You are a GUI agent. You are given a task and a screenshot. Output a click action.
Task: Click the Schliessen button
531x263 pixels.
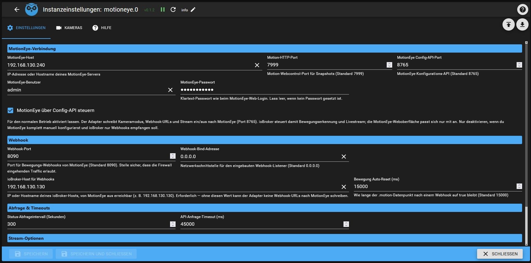[x=500, y=254]
